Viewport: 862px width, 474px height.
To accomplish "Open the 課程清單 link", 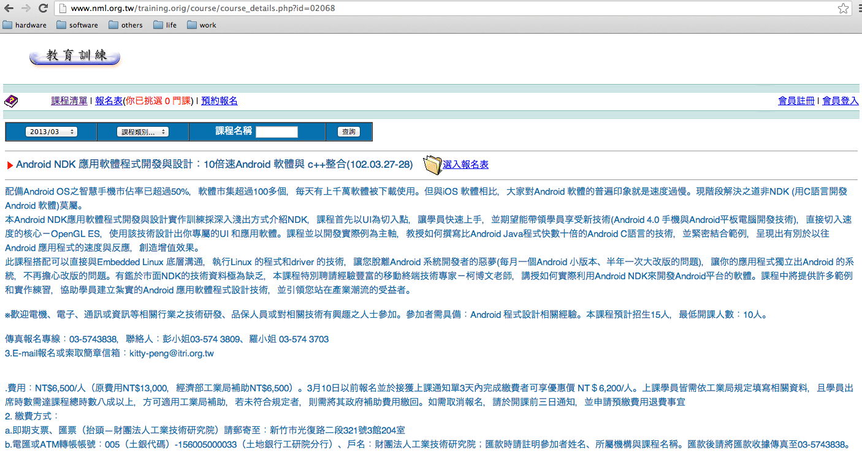I will point(69,101).
